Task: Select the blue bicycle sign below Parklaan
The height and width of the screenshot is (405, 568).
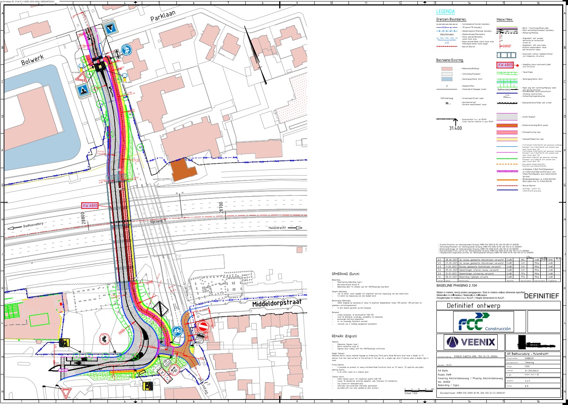Action: [127, 50]
